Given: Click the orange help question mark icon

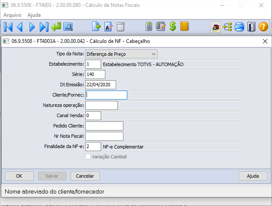Looking at the screenshot, I should pos(263,27).
